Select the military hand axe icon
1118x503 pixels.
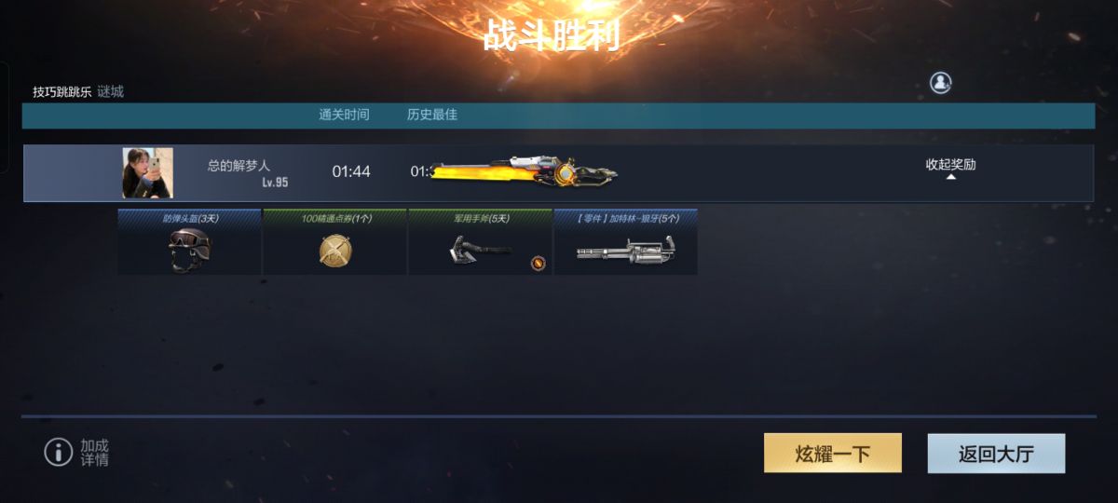[481, 250]
